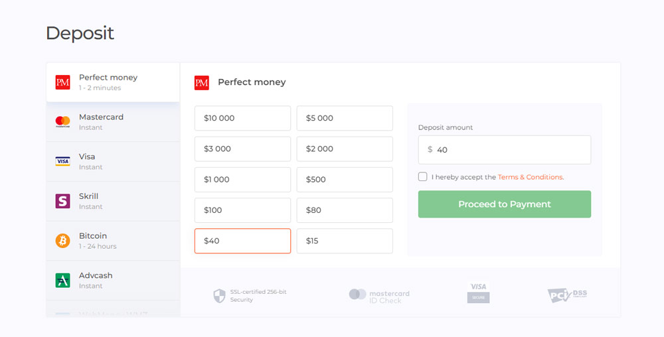This screenshot has width=664, height=337.
Task: Click the Mastercard logo icon
Action: [62, 122]
